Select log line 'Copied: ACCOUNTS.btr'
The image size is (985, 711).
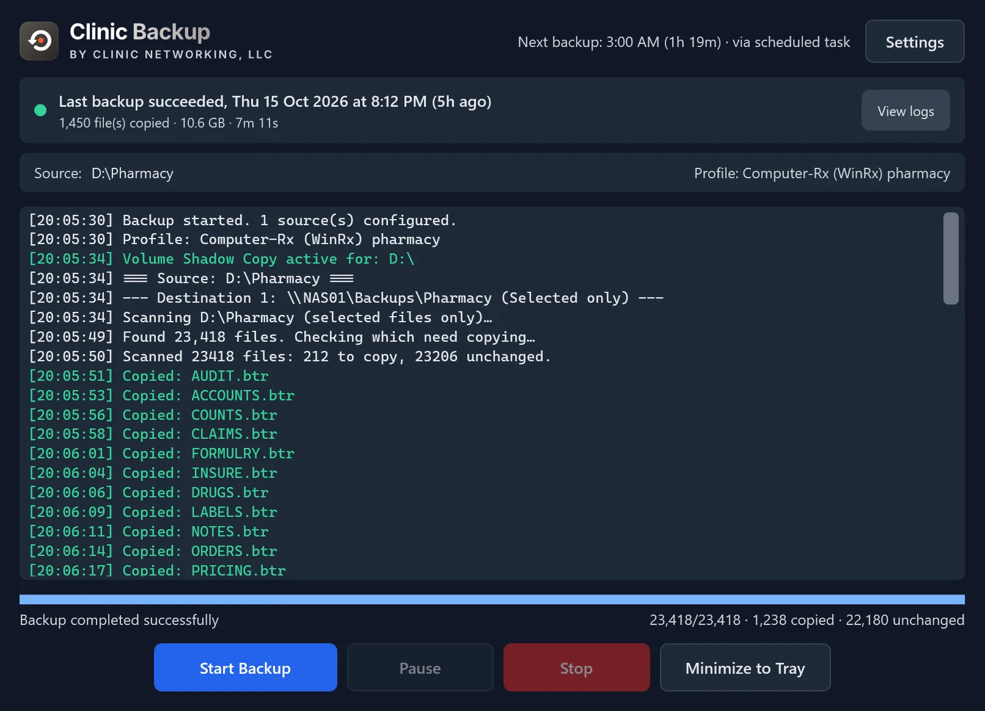tap(161, 395)
